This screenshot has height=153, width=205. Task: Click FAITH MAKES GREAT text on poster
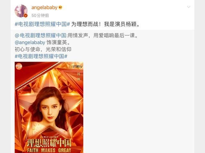[x=49, y=150]
